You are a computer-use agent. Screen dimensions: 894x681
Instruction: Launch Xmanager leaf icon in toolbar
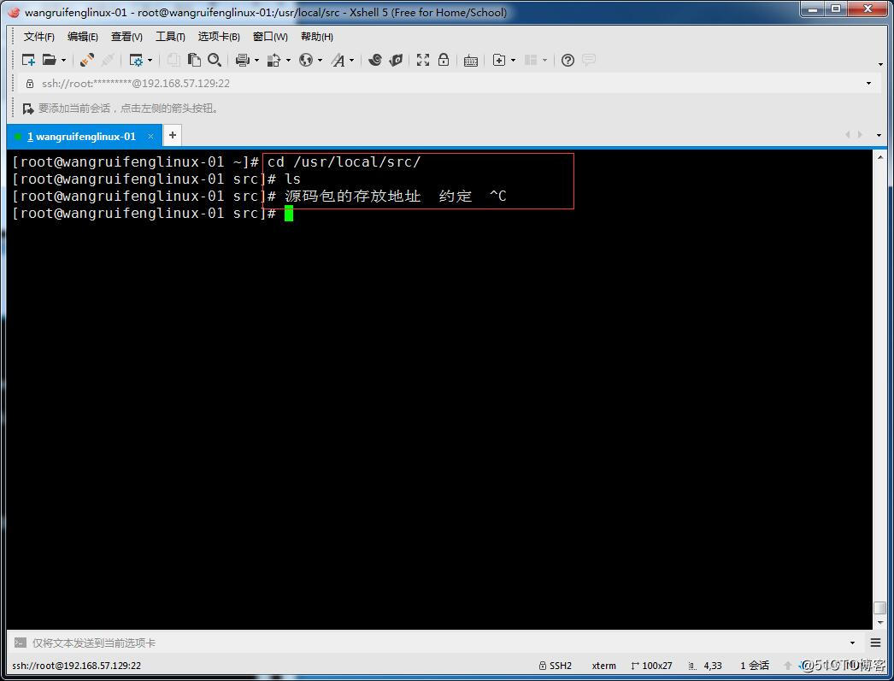point(396,60)
